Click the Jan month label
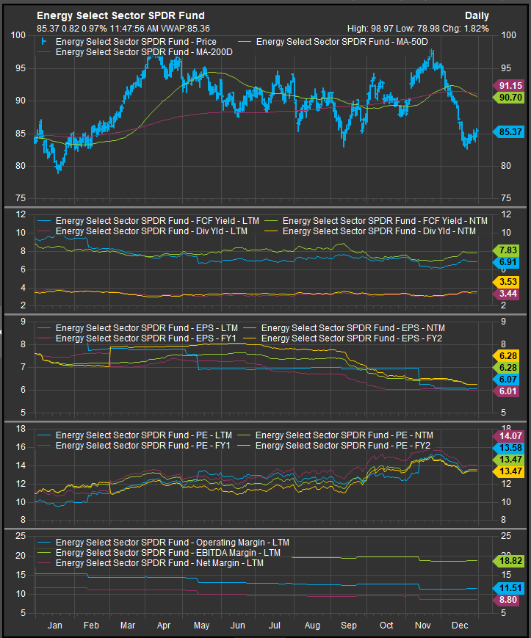This screenshot has width=531, height=638. 55,626
